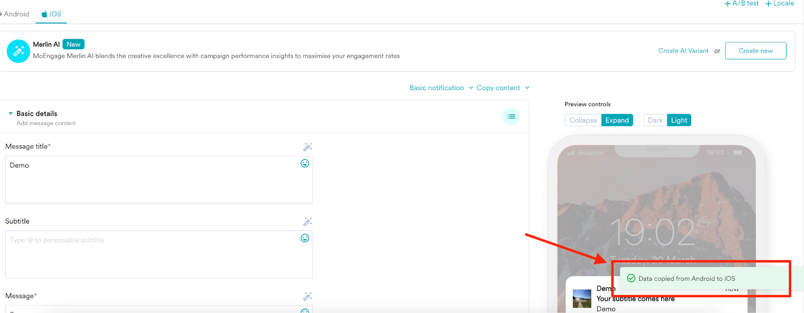Click the Merlin AI magic wand logo

pos(19,51)
